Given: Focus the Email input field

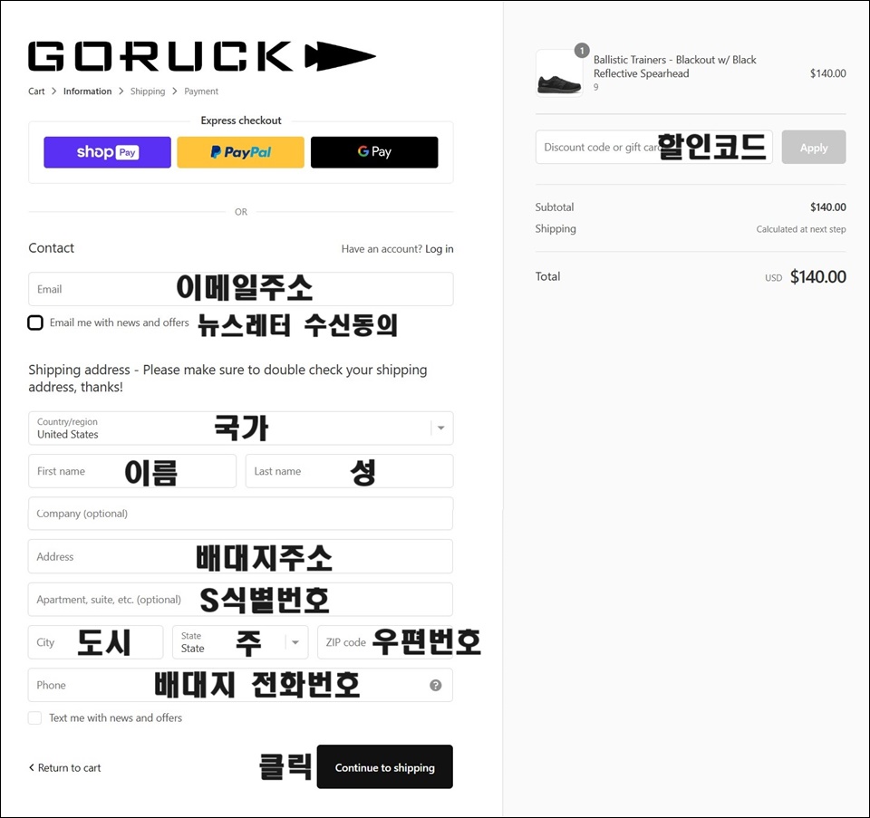Looking at the screenshot, I should point(241,289).
